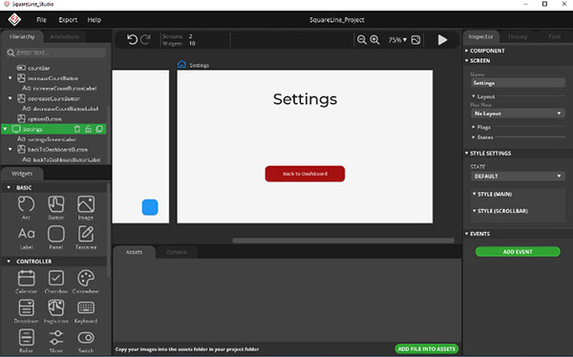
Task: Expand the COMPONENT section in Inspector
Action: 467,51
